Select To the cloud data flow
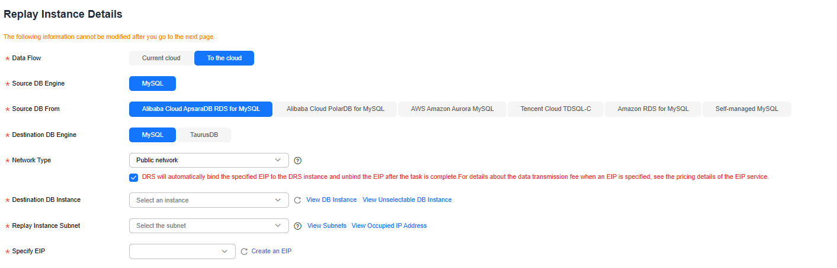Viewport: 837px width, 268px height. point(225,58)
